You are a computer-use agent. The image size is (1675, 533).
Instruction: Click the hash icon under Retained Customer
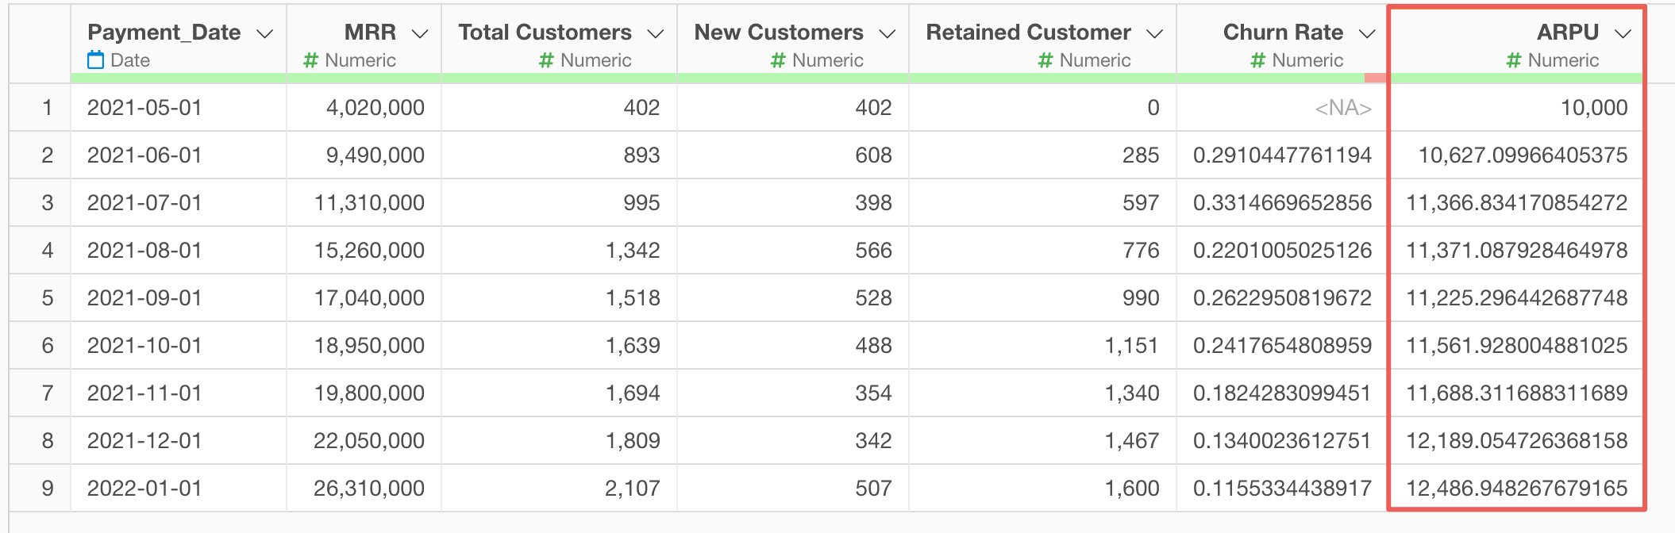[x=1045, y=60]
